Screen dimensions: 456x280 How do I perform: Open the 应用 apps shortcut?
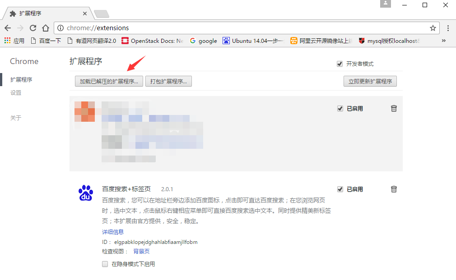click(14, 41)
